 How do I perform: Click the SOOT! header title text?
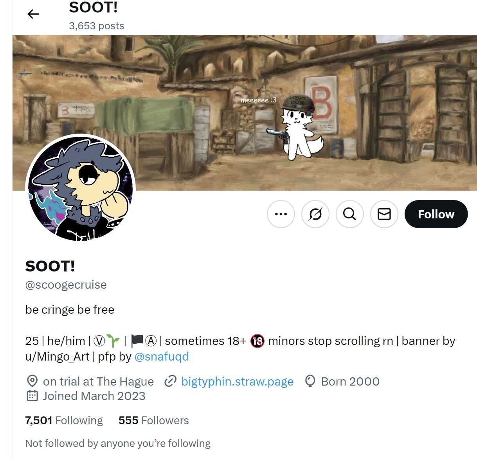(x=94, y=7)
